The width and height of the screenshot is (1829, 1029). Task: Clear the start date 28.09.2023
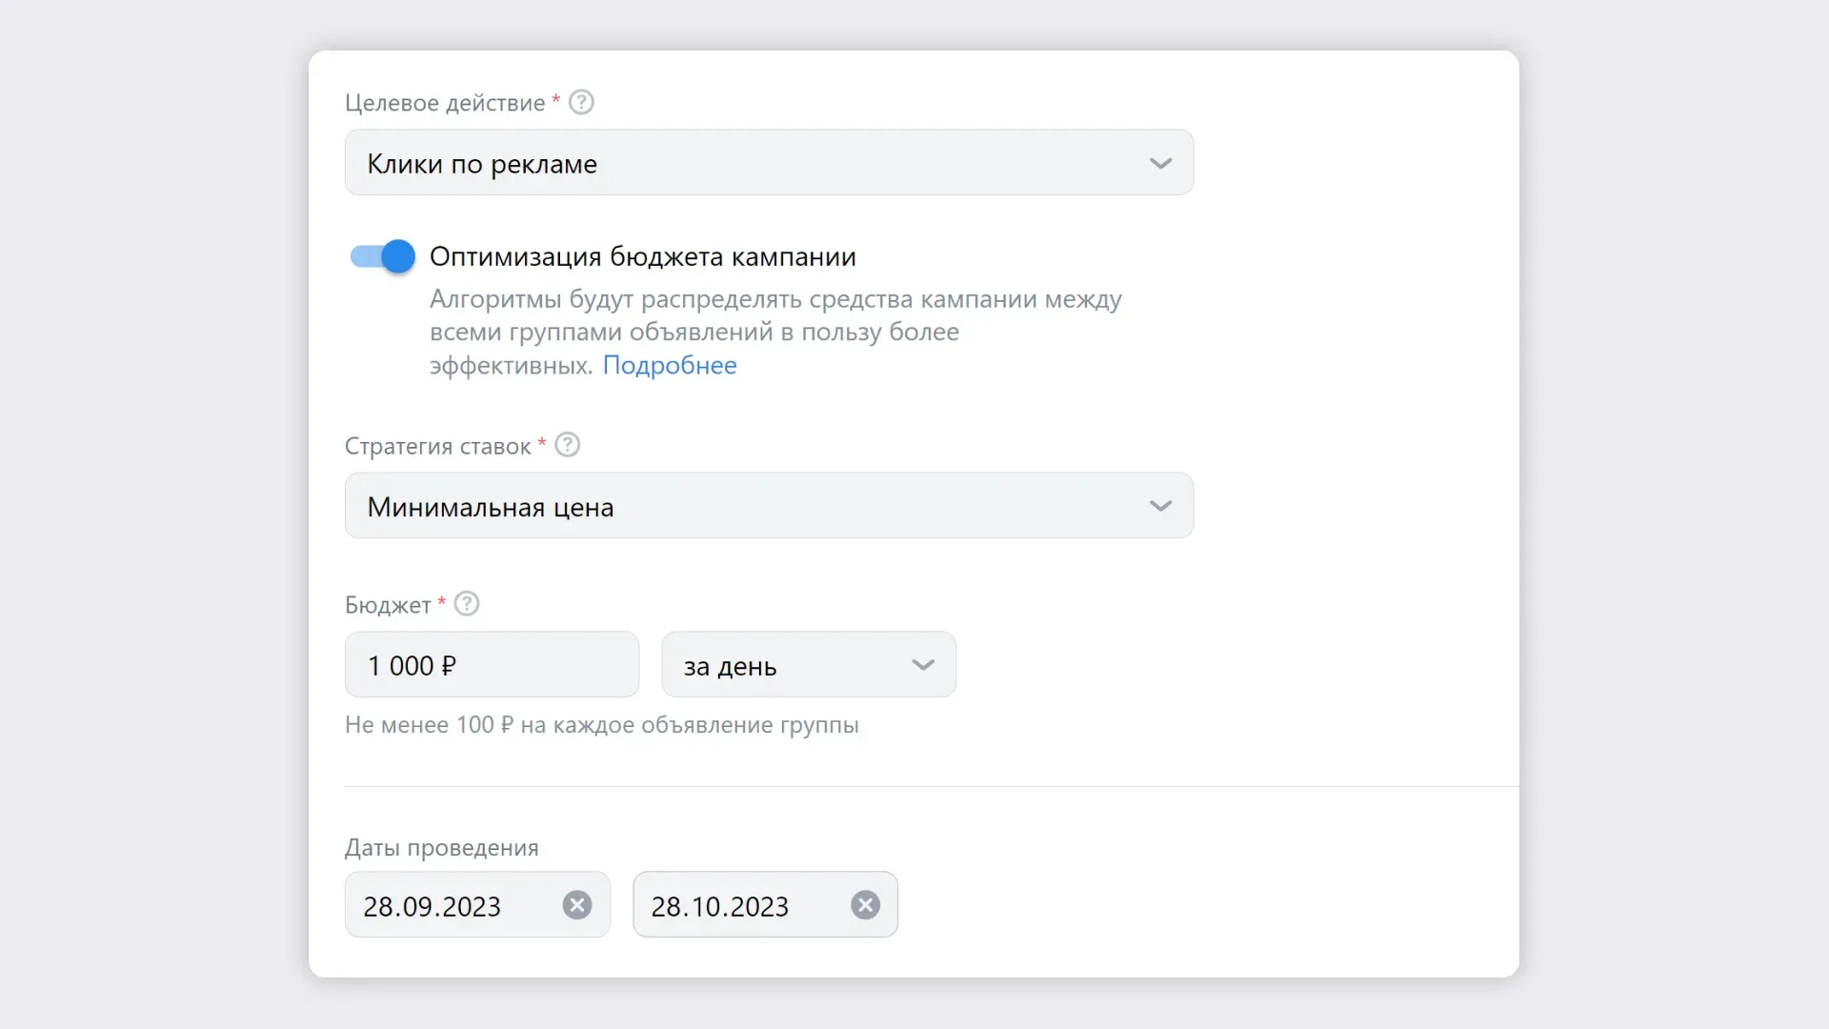576,905
